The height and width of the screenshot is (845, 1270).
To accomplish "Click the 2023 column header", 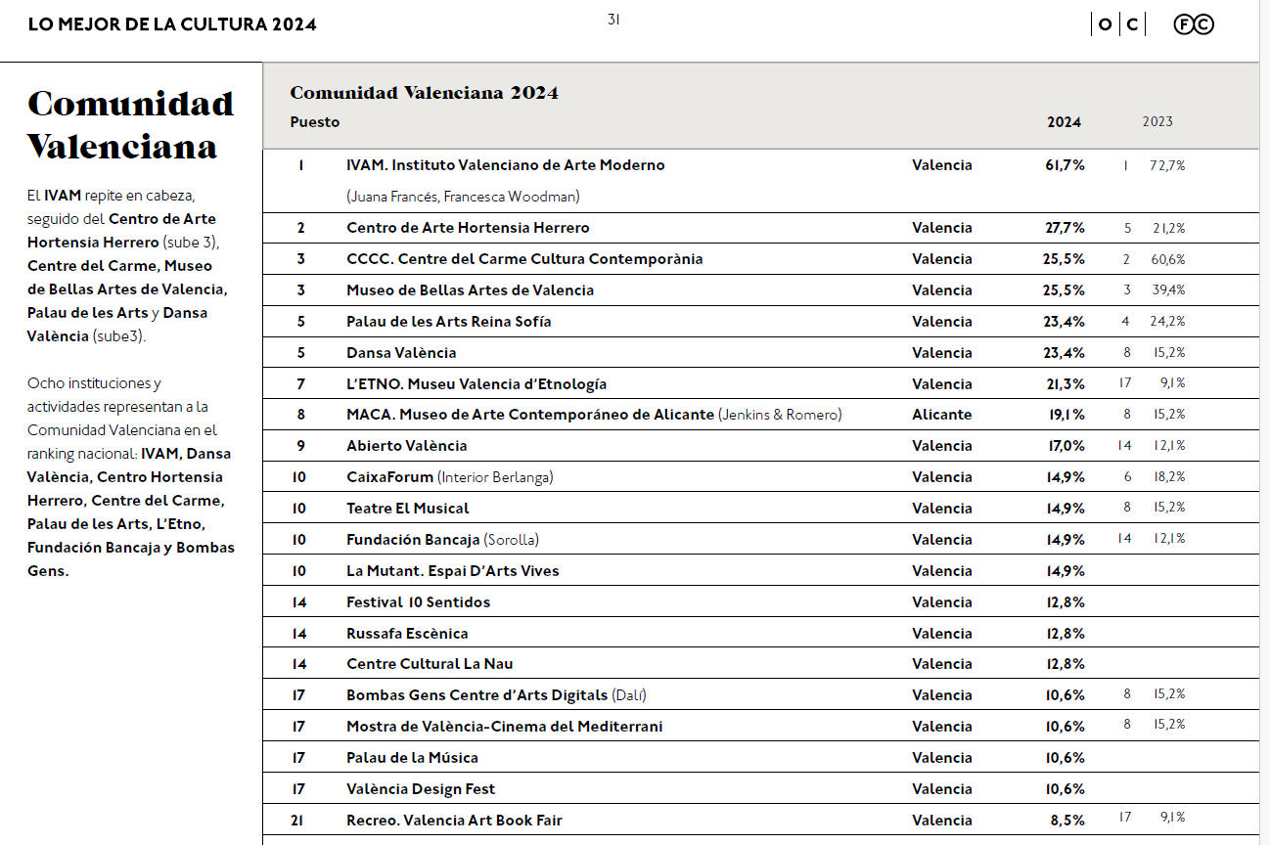I will click(x=1157, y=122).
